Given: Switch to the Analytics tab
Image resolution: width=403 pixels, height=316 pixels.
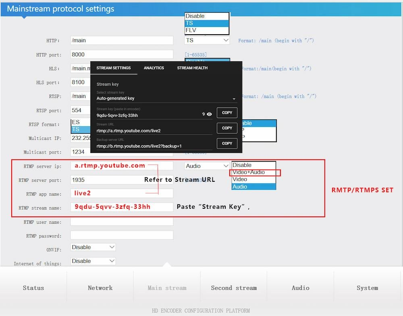Looking at the screenshot, I should pos(154,68).
